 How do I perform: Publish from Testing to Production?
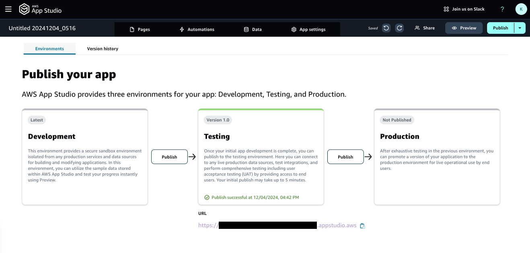pos(345,157)
